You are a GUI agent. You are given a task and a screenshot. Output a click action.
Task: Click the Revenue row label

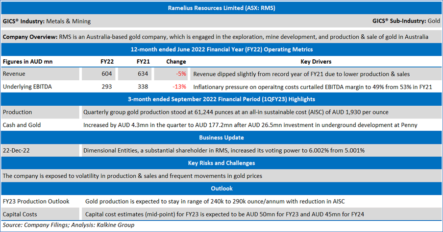[14, 74]
